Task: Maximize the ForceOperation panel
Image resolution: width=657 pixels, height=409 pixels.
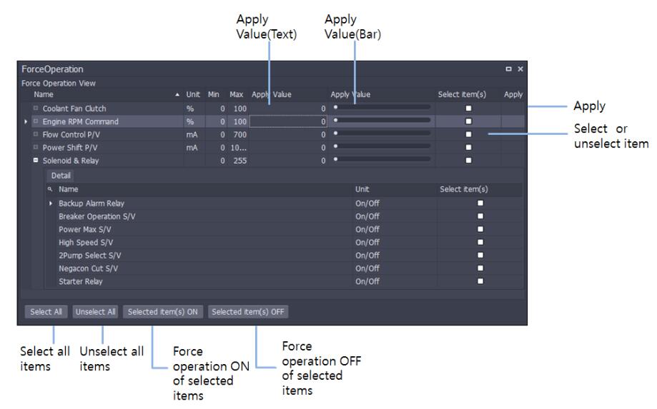Action: point(508,69)
